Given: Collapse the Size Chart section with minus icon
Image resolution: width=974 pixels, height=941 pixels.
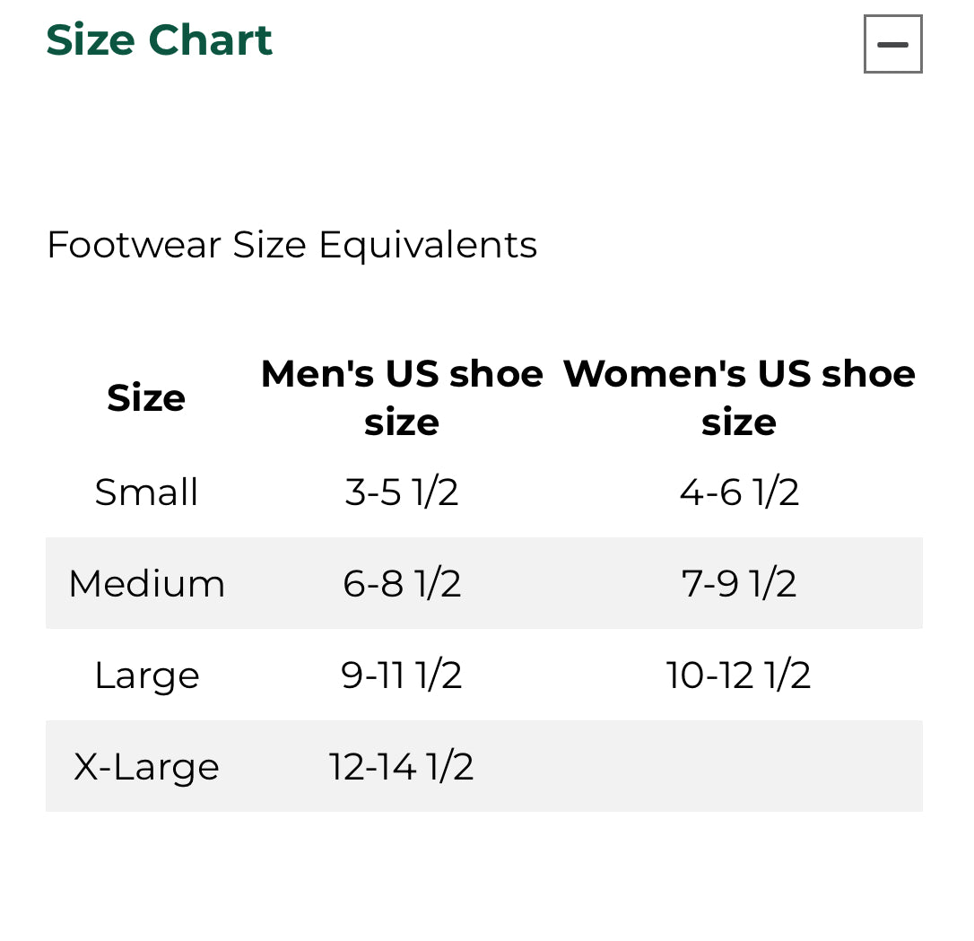Looking at the screenshot, I should (892, 44).
